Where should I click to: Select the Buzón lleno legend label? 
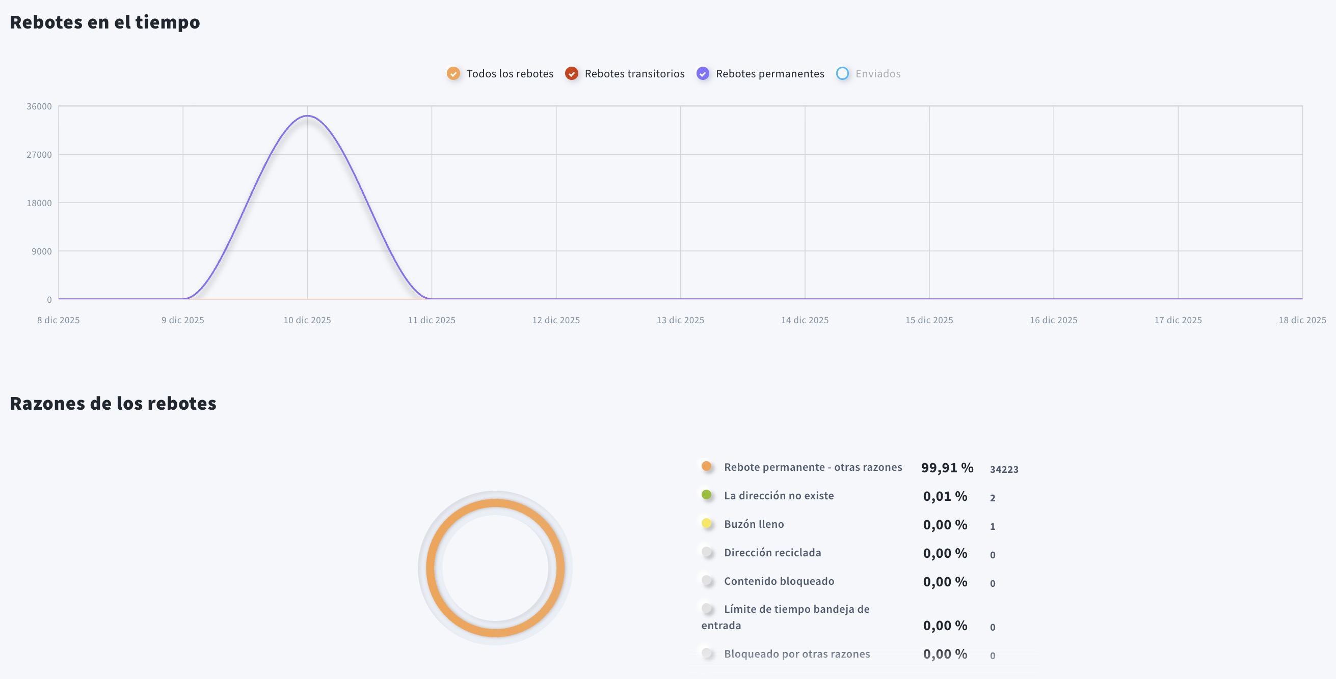coord(754,523)
